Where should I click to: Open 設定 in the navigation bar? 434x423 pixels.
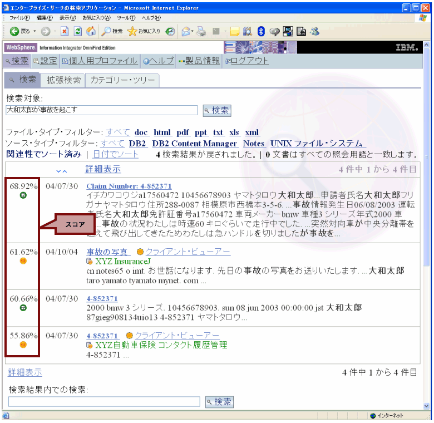tap(45, 61)
